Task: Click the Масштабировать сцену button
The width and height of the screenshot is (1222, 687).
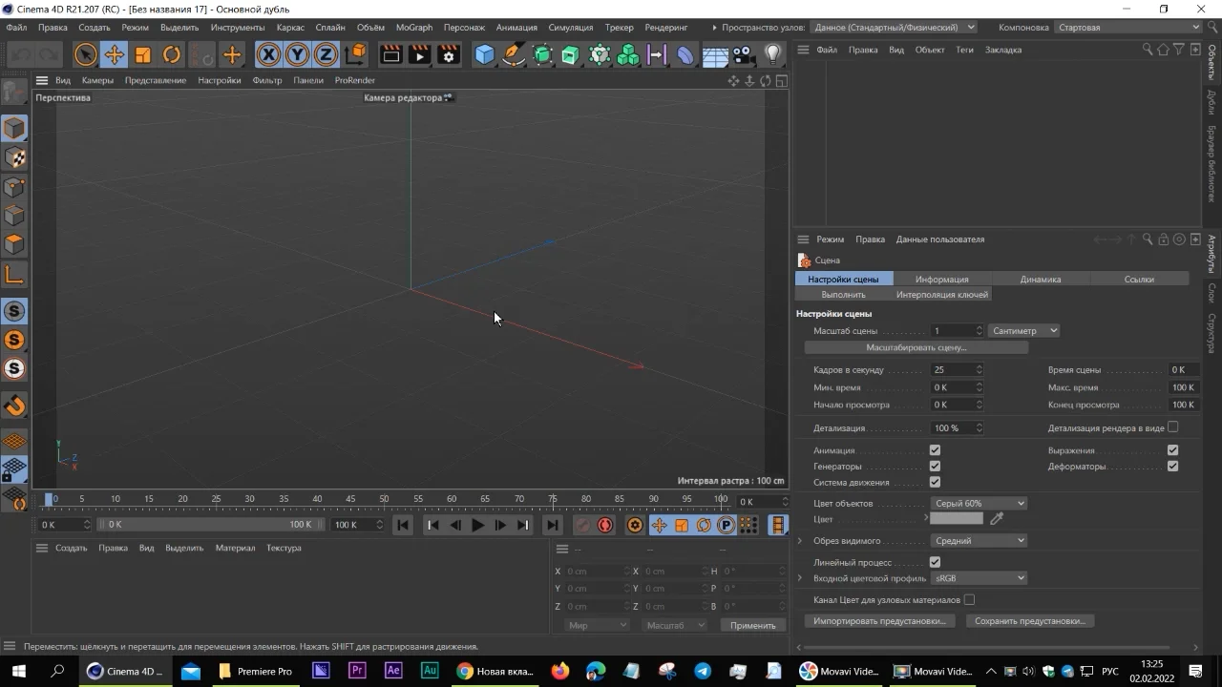Action: [x=916, y=348]
